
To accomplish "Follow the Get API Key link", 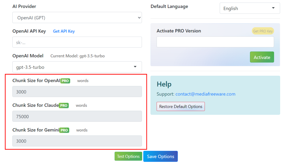I will pyautogui.click(x=64, y=31).
